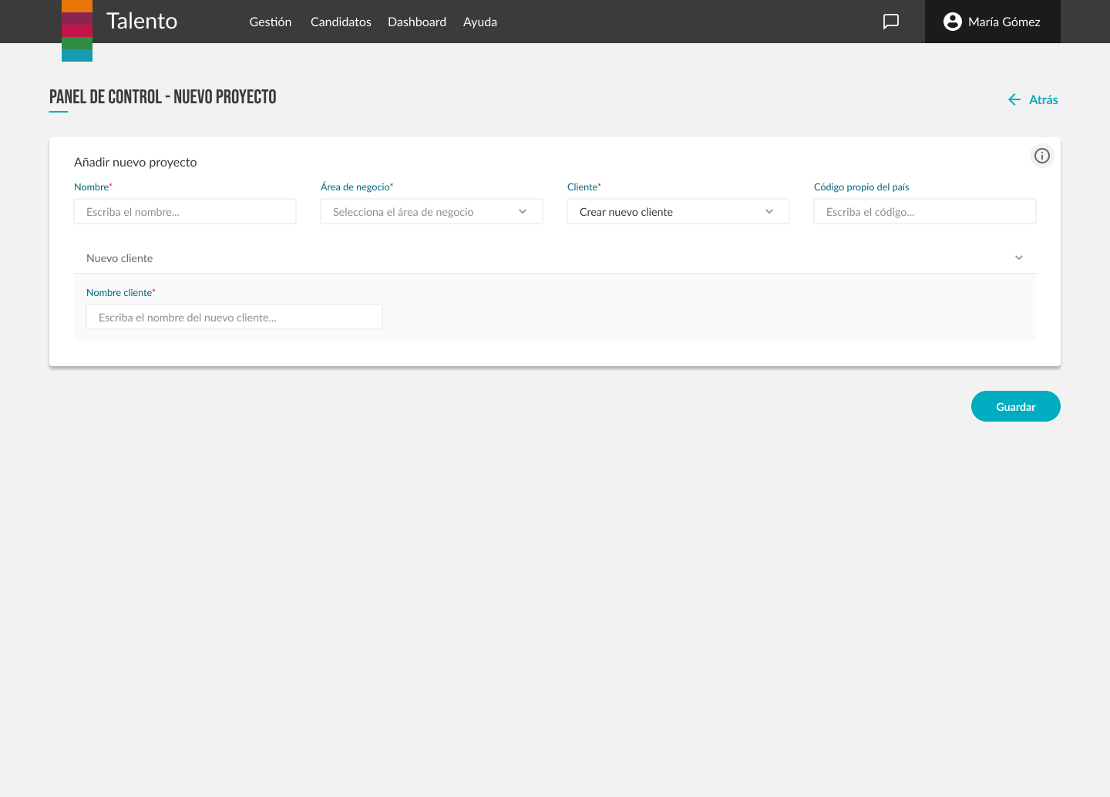Go to the Candidatos section
This screenshot has width=1110, height=797.
341,22
